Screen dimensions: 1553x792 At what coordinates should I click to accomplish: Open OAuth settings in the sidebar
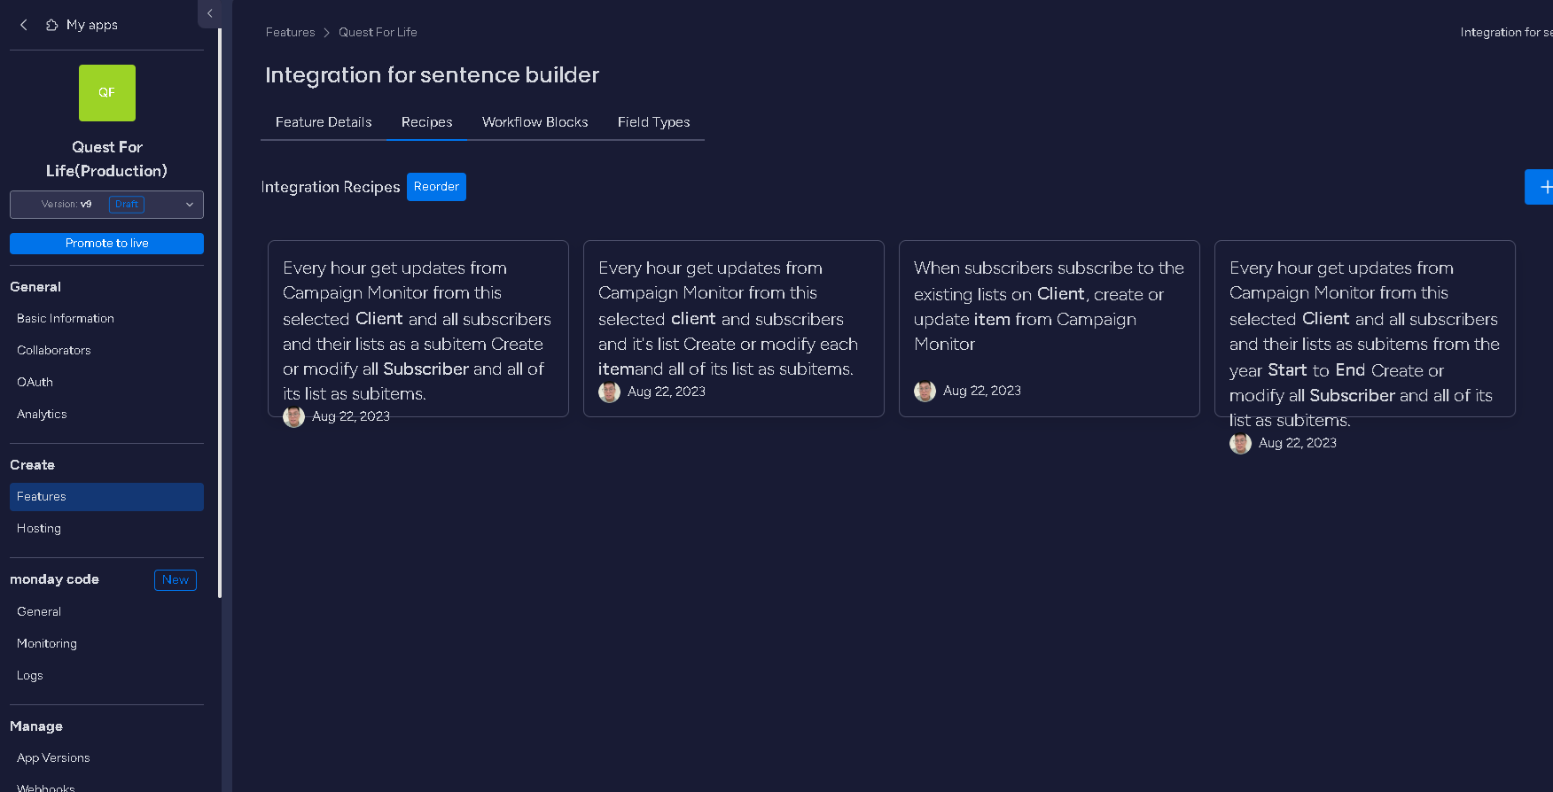point(35,382)
